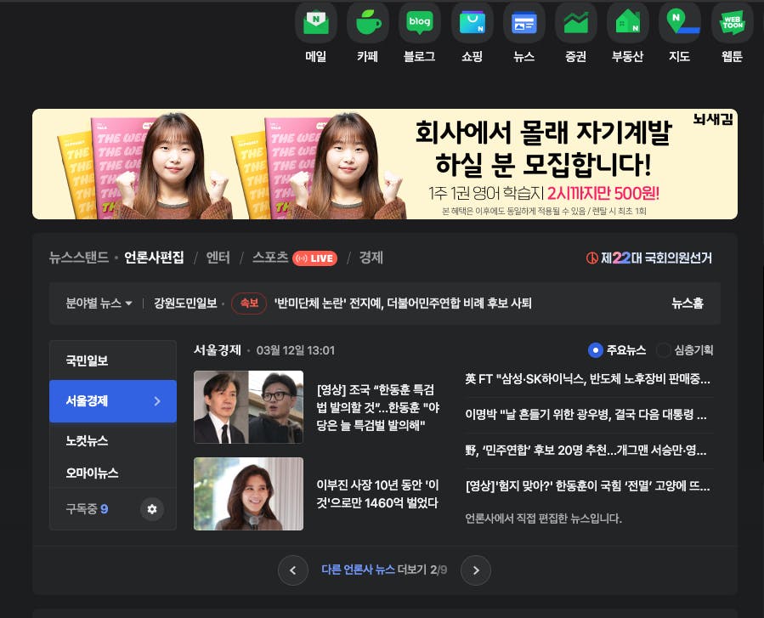Click the 03월 12일 13:01 timestamp
Screen dimensions: 764x618
[x=295, y=350]
